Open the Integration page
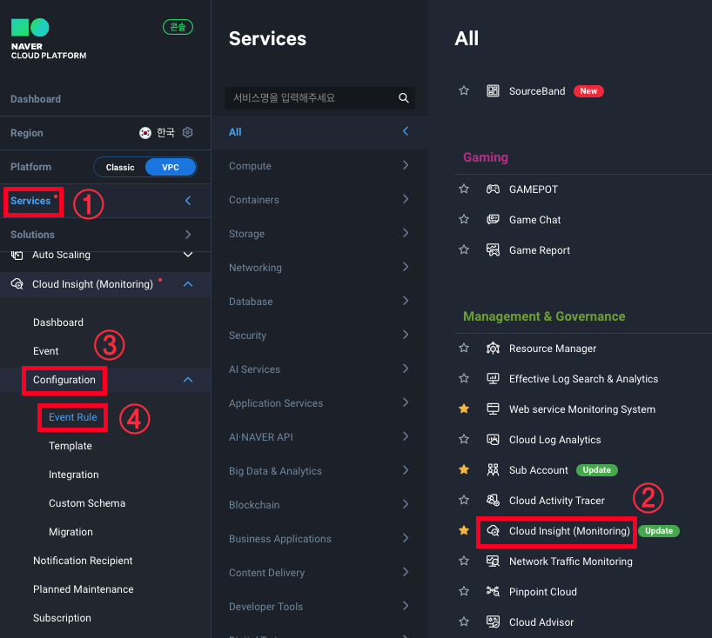This screenshot has height=638, width=712. [74, 475]
